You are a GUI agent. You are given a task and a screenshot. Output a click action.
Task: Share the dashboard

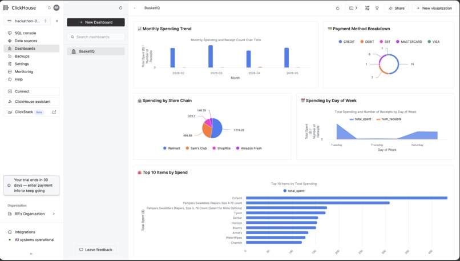(x=397, y=8)
